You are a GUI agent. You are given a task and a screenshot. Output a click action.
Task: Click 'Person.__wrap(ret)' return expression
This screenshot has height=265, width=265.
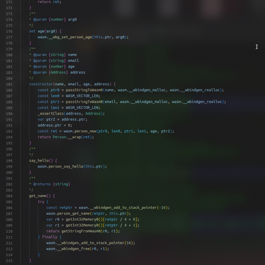(x=73, y=137)
